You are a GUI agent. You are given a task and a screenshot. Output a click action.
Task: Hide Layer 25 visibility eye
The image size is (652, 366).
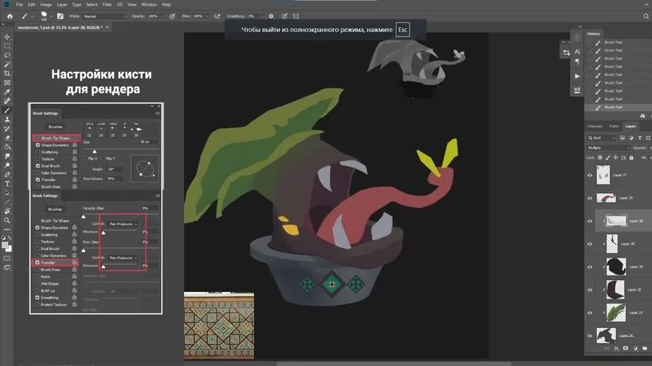(x=590, y=198)
